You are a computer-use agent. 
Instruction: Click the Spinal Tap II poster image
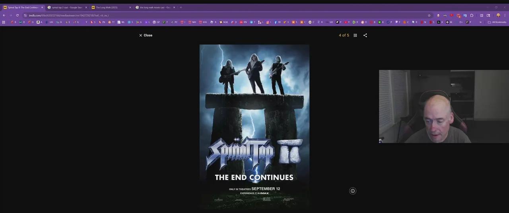click(254, 126)
